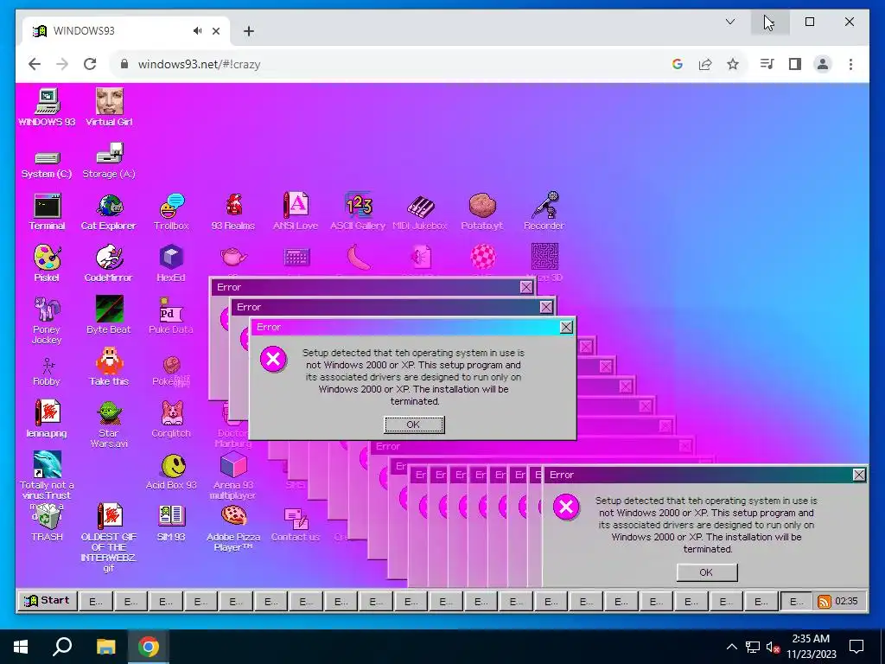
Task: Open the teapot desktop icon
Action: [x=233, y=257]
